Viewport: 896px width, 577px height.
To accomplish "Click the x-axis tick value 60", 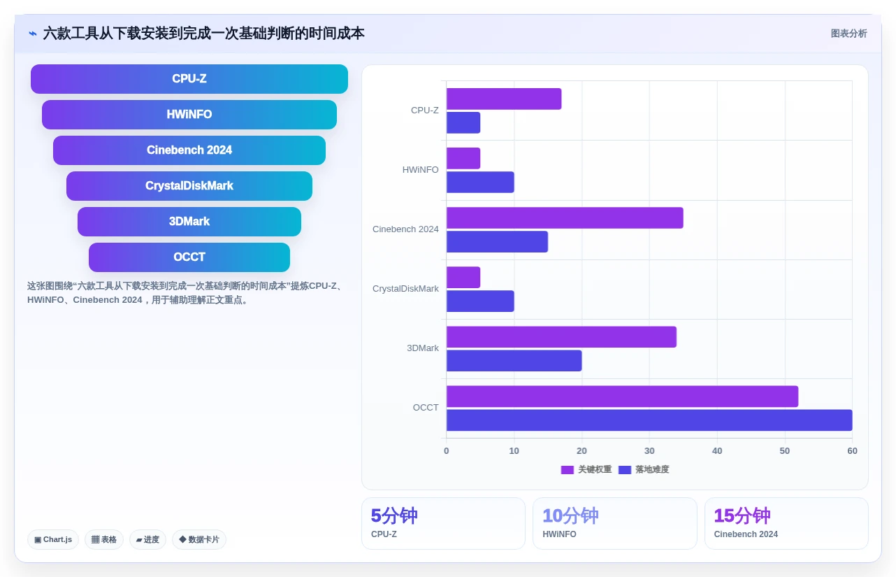I will [852, 451].
